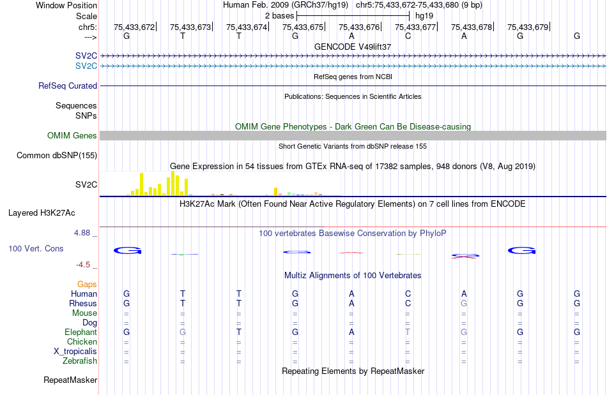Image resolution: width=607 pixels, height=395 pixels.
Task: Select the Rhesus alignment row label
Action: tap(83, 303)
